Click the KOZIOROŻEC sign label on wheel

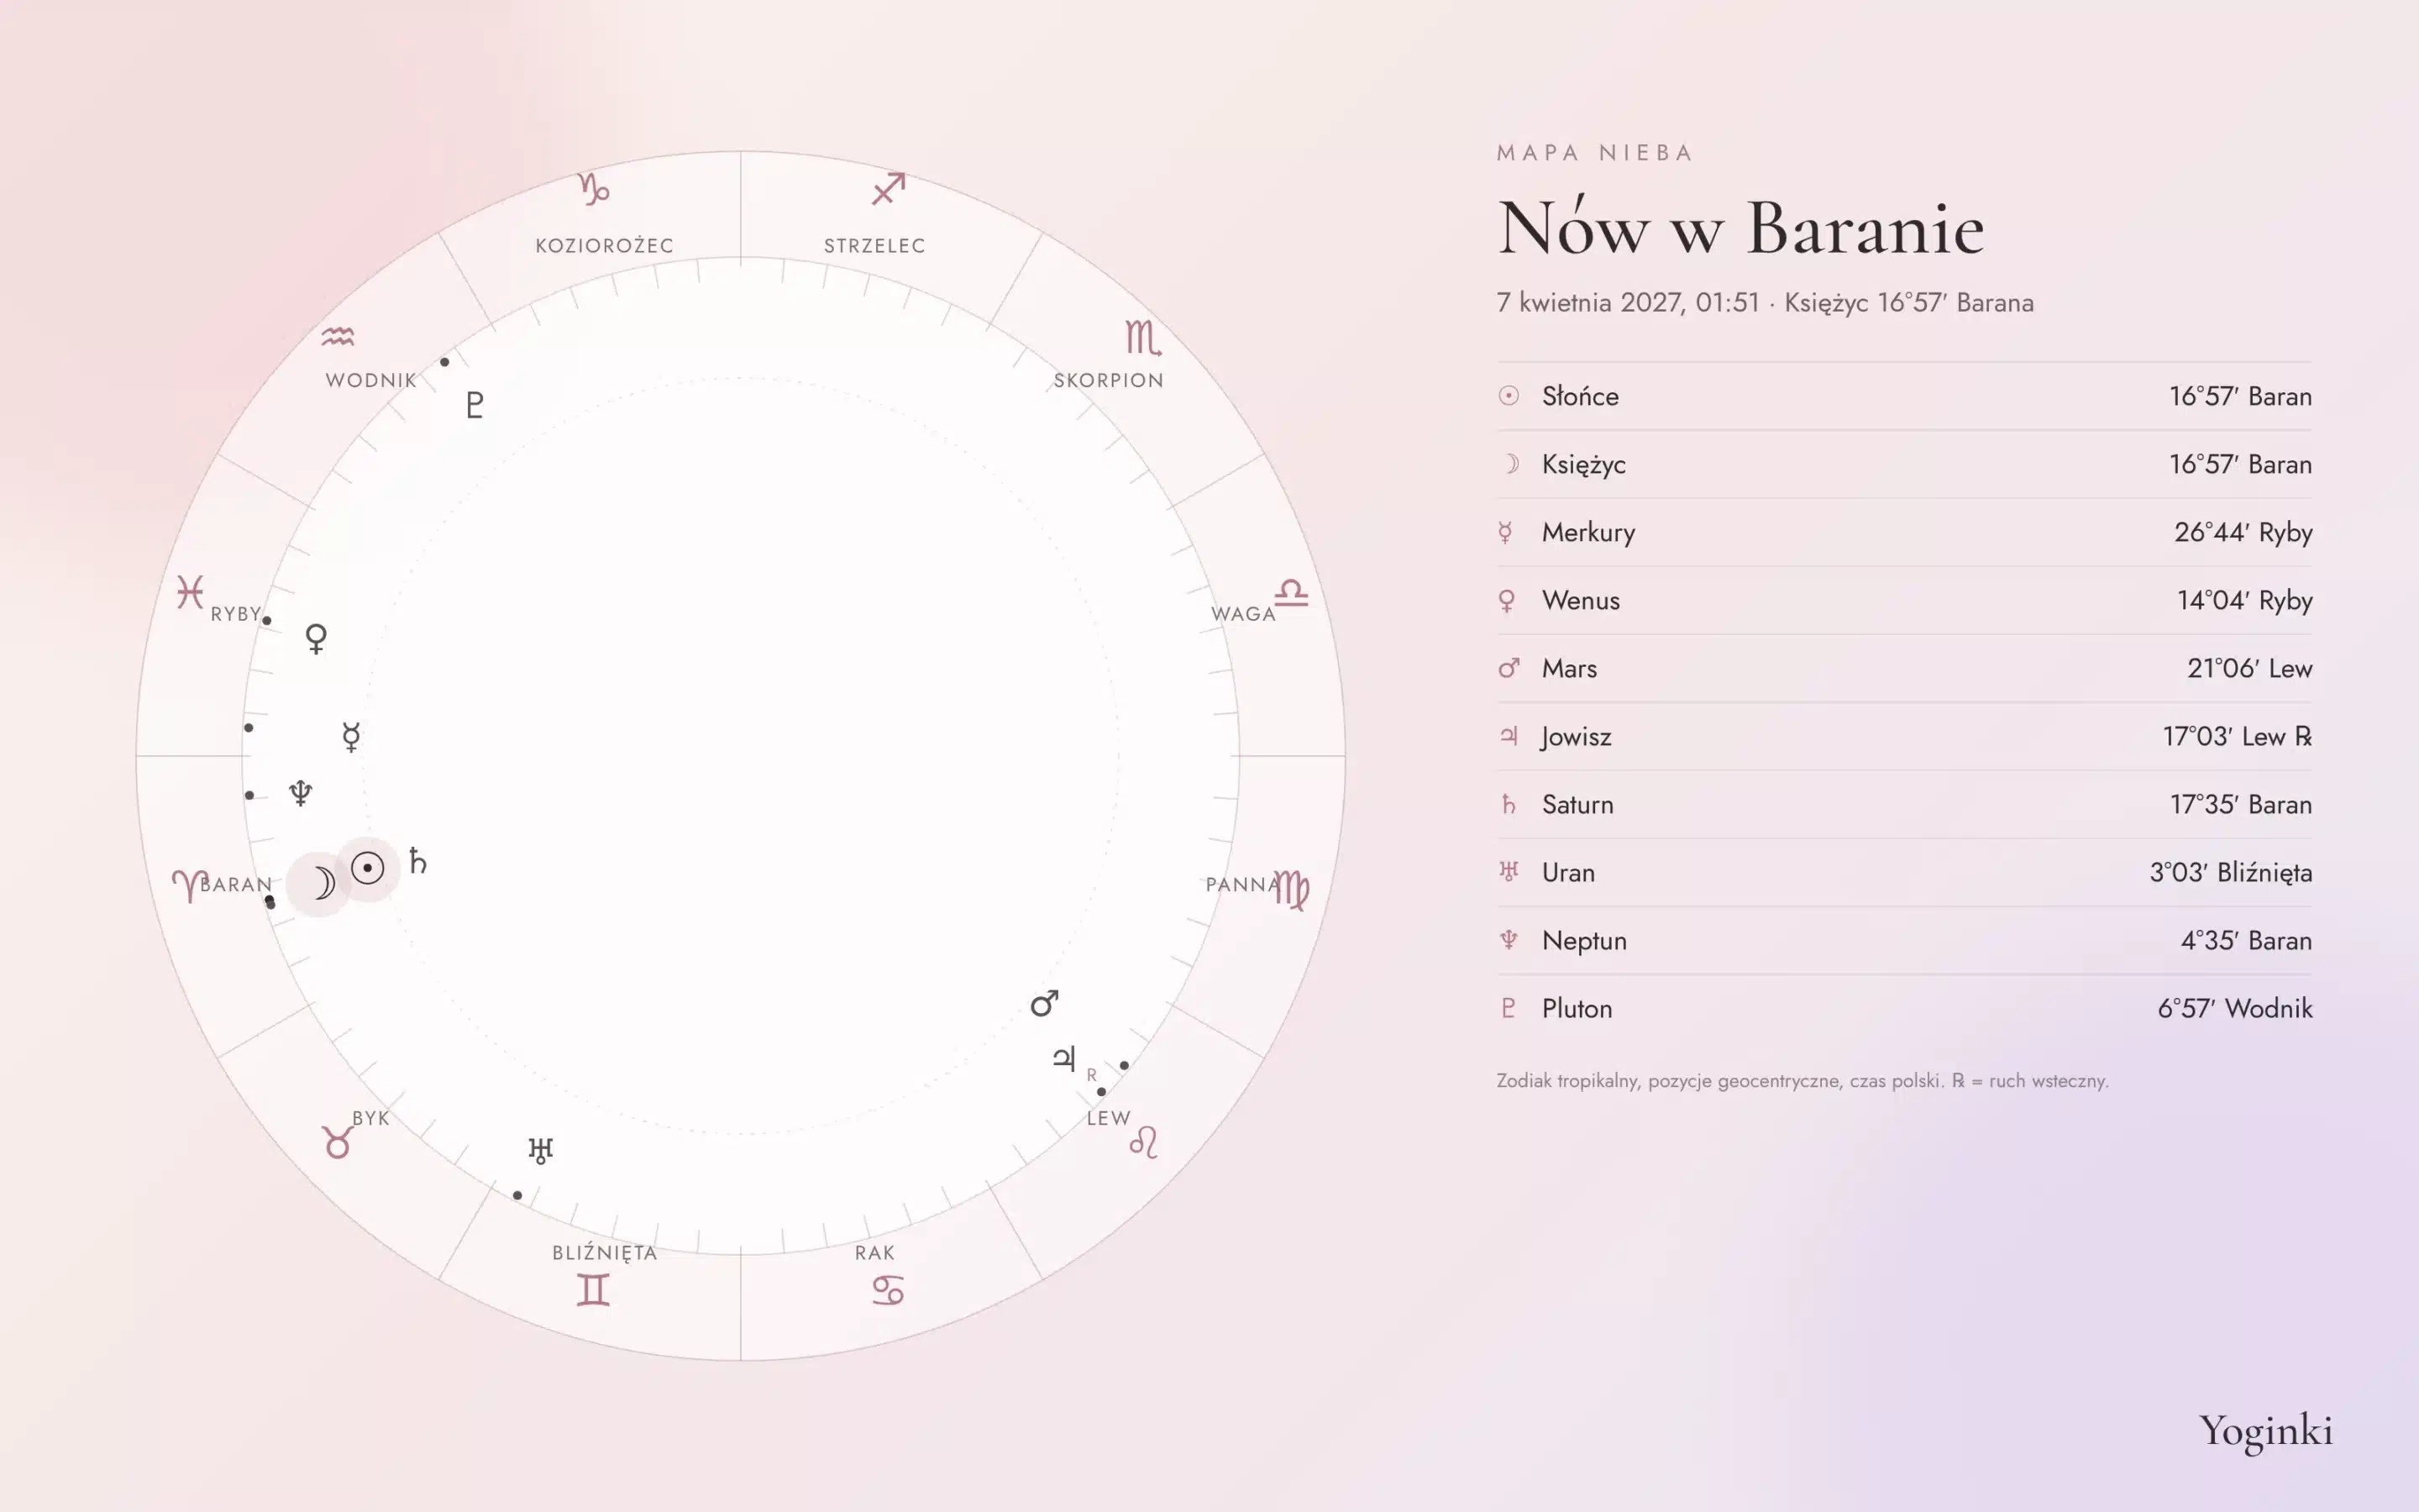[x=604, y=245]
